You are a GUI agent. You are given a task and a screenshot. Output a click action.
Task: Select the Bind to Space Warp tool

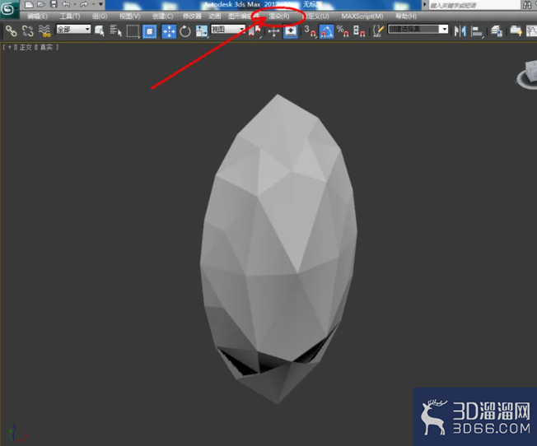[x=44, y=31]
